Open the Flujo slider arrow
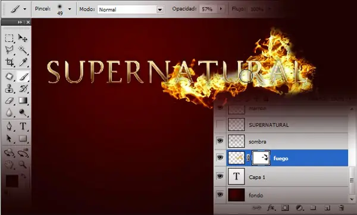Image resolution: width=357 pixels, height=215 pixels. point(270,9)
